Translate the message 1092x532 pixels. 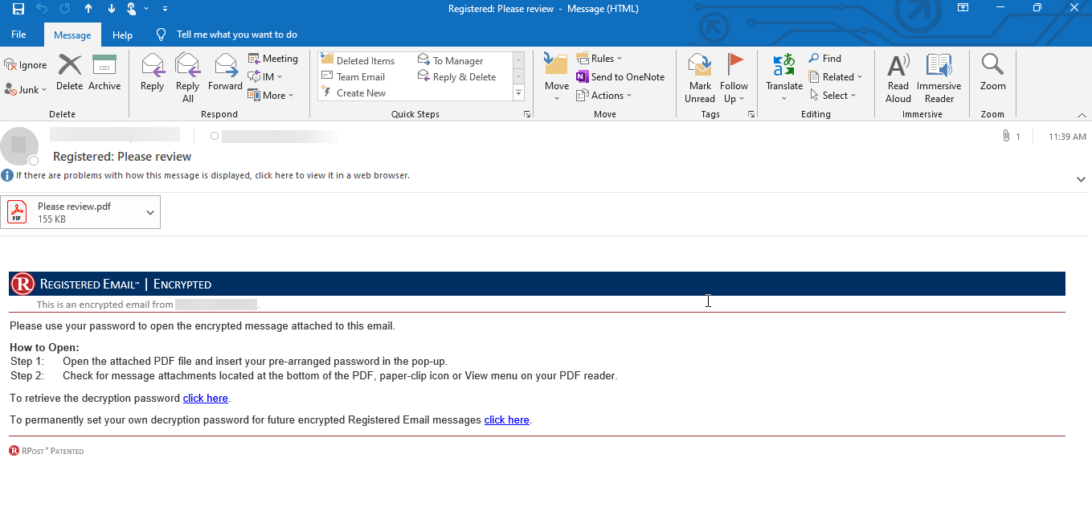point(783,76)
